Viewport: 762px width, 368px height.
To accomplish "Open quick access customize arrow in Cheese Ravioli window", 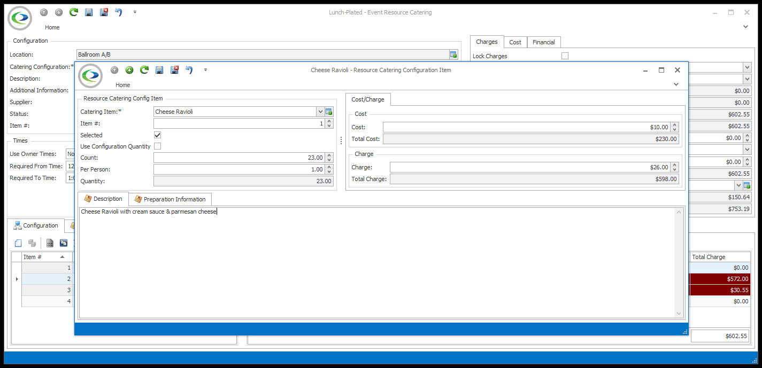I will [205, 70].
